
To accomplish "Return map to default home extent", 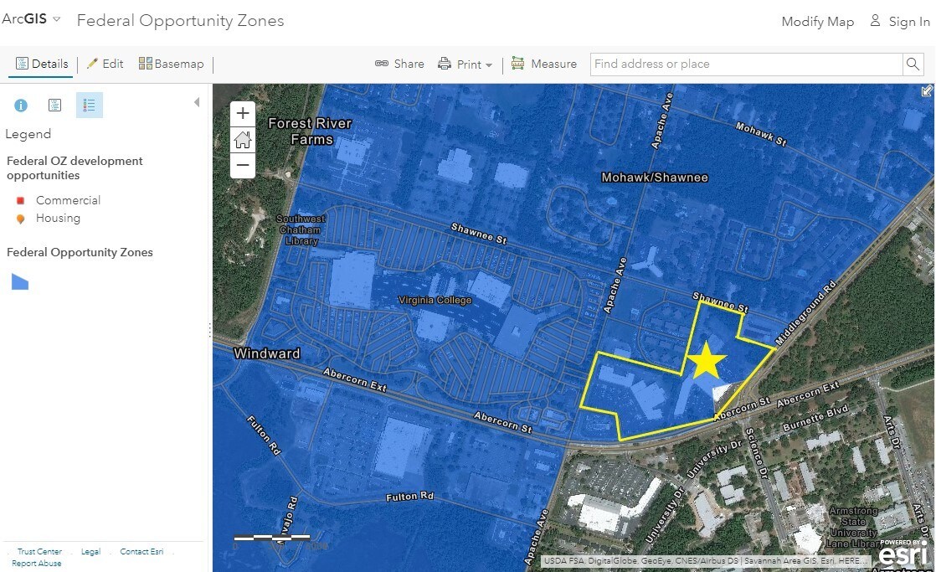I will click(x=243, y=140).
